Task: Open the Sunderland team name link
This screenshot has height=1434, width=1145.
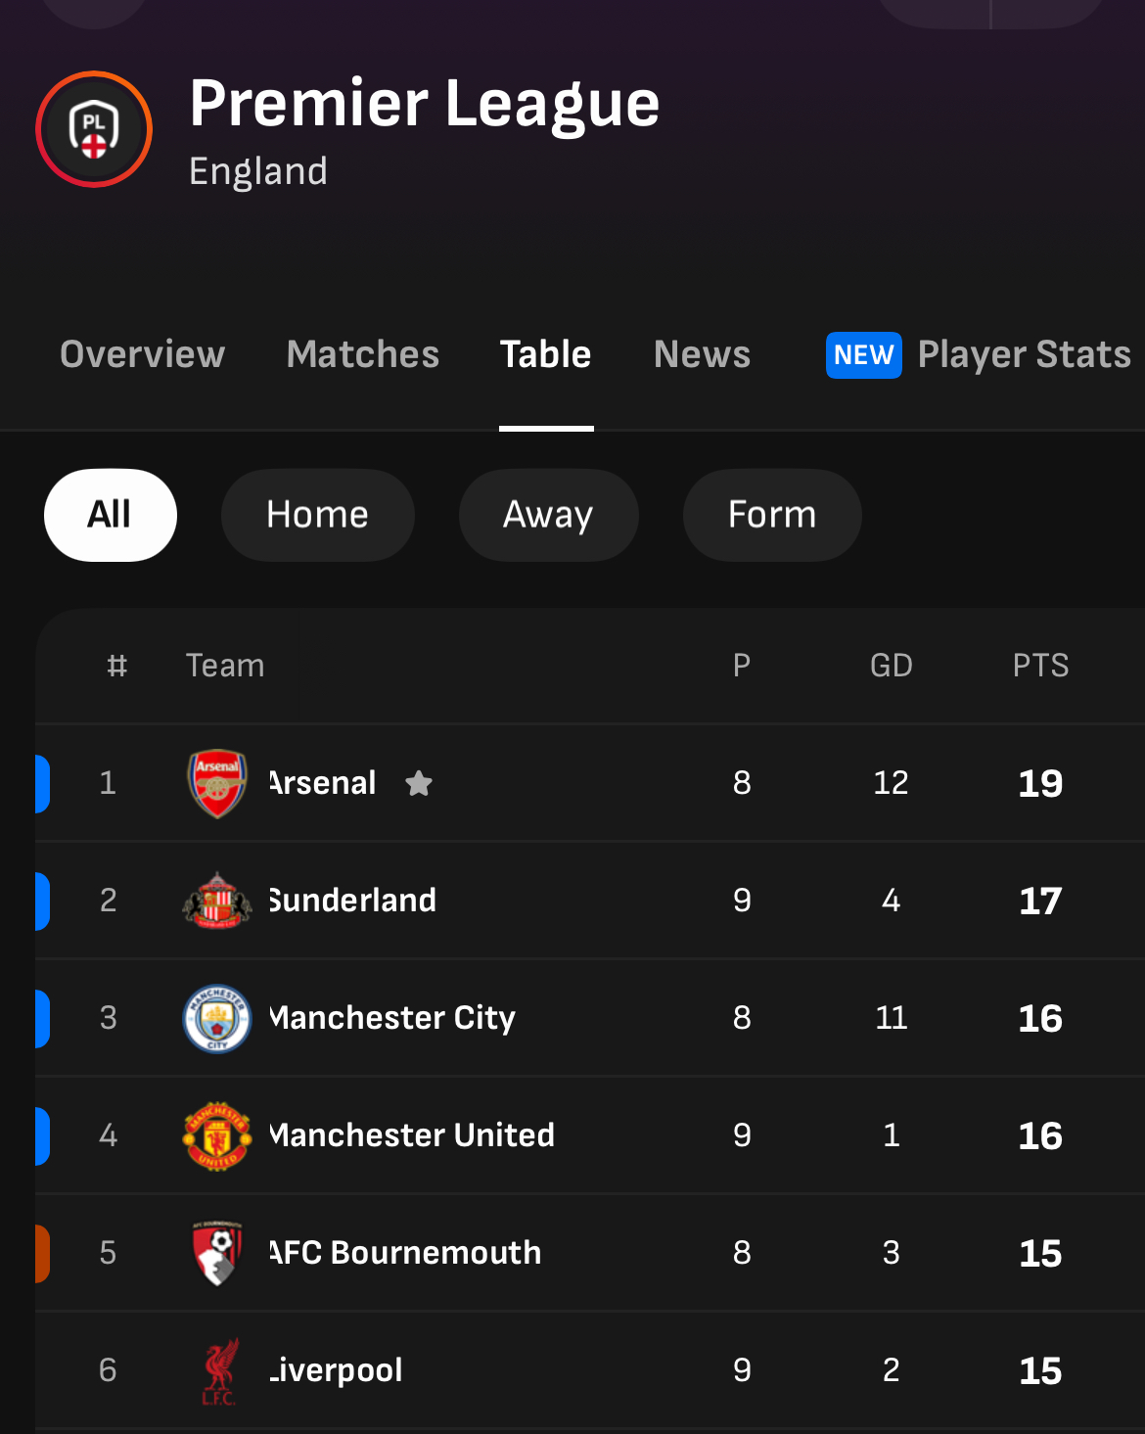Action: pos(352,901)
